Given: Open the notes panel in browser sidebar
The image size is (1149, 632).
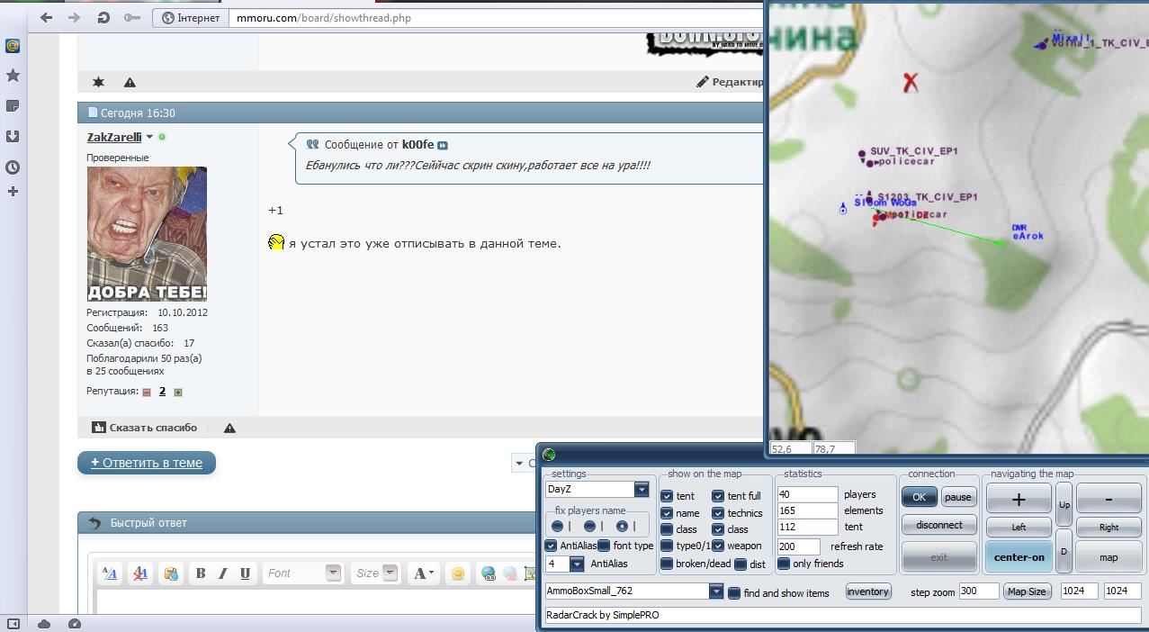Looking at the screenshot, I should pyautogui.click(x=13, y=106).
